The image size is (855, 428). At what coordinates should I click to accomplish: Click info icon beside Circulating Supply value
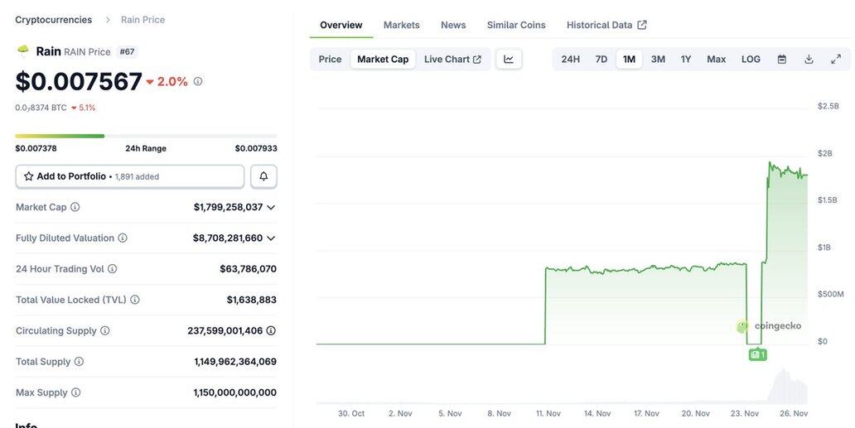point(271,330)
